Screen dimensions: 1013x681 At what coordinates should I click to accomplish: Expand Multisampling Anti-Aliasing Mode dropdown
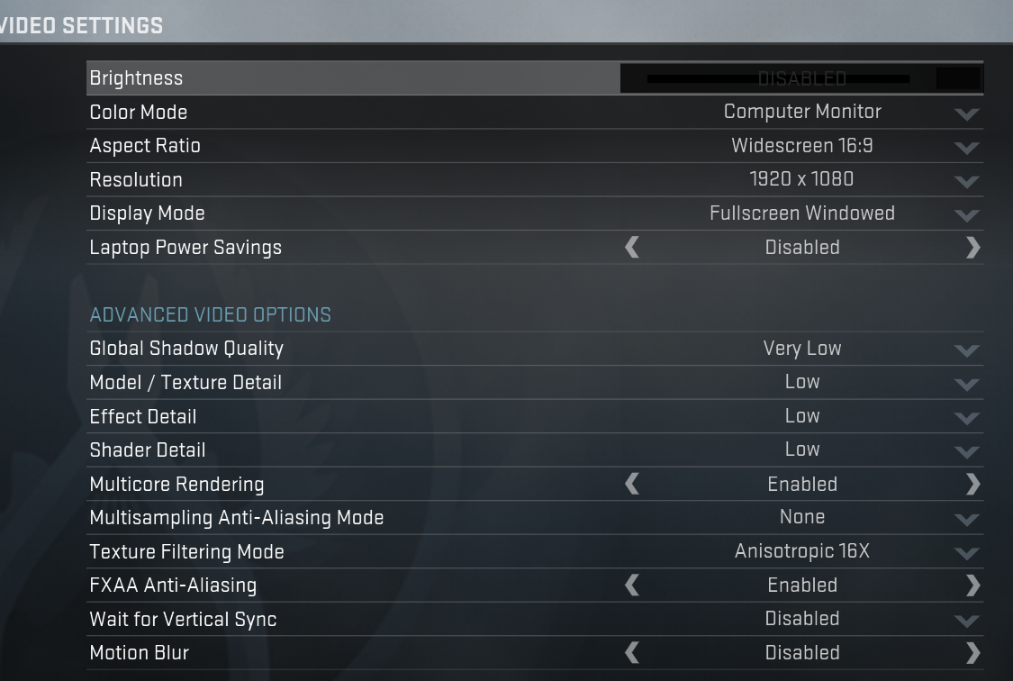click(966, 518)
